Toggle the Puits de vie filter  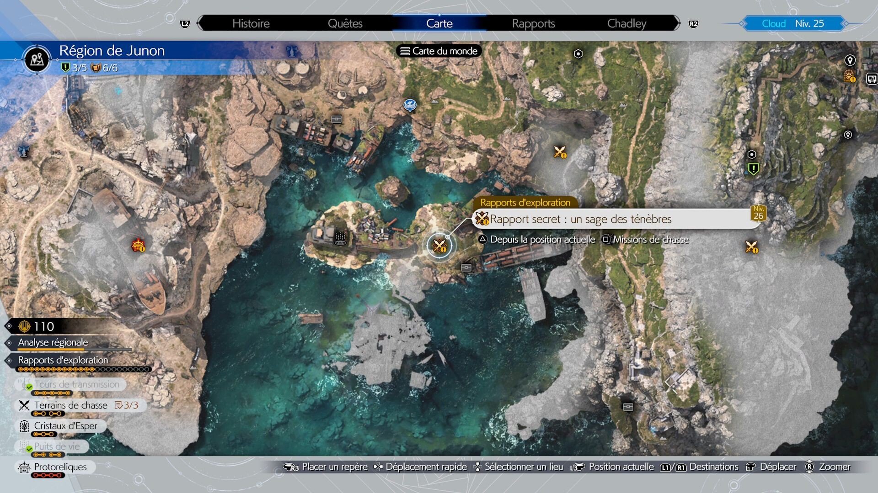[56, 446]
